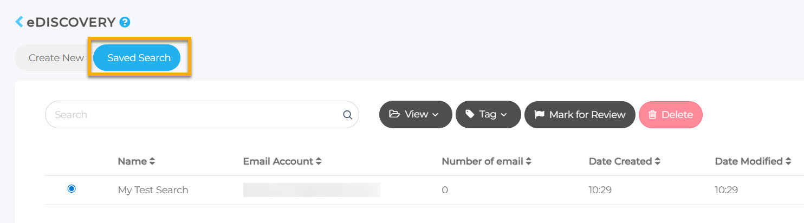Expand the View dropdown chevron
Image resolution: width=804 pixels, height=223 pixels.
436,115
